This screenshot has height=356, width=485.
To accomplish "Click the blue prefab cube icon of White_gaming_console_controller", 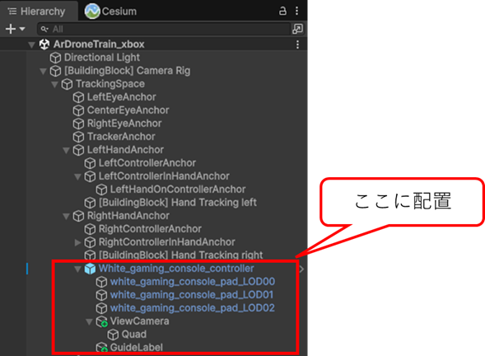I will click(x=90, y=269).
